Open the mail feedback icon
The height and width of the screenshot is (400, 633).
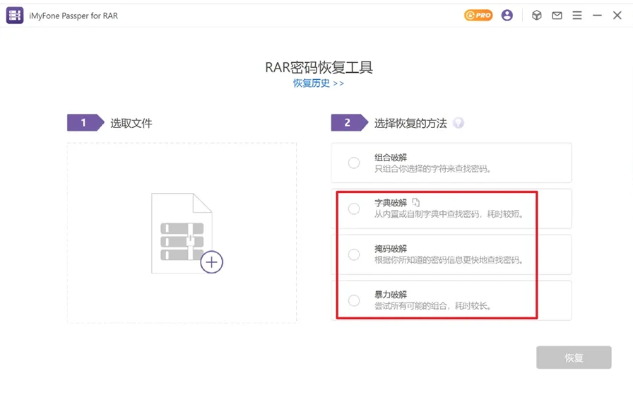(557, 15)
